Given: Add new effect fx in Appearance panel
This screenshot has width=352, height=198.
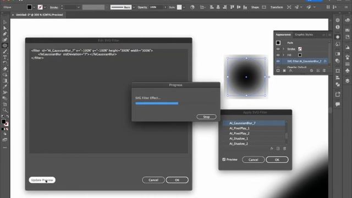Looking at the screenshot, I should click(x=290, y=70).
